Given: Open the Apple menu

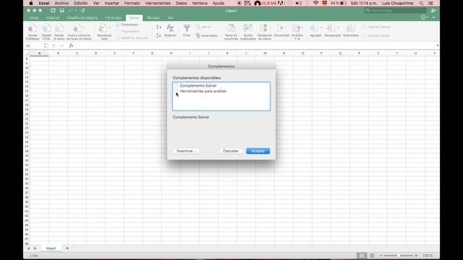Looking at the screenshot, I should 31,3.
